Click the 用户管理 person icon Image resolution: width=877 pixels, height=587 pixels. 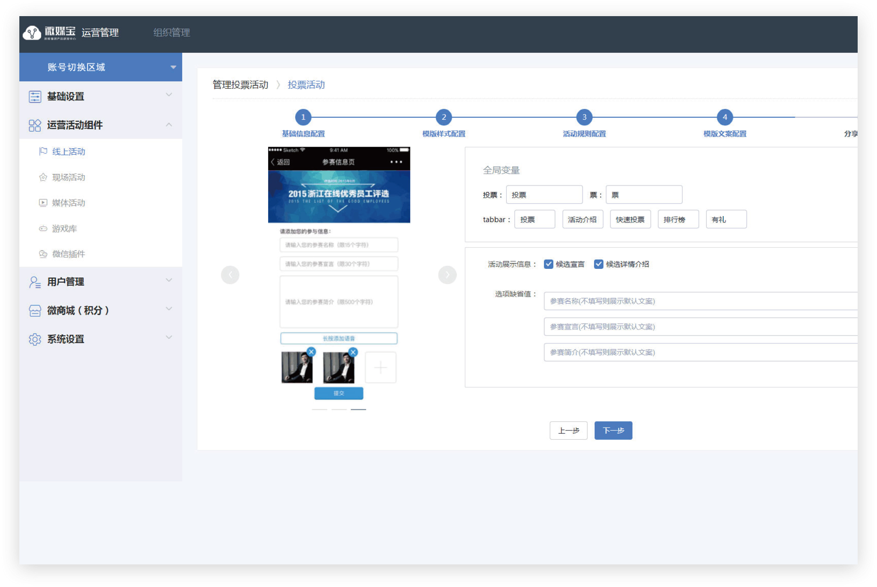pos(35,282)
